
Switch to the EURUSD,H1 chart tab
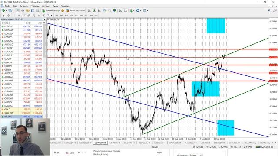tap(70, 143)
